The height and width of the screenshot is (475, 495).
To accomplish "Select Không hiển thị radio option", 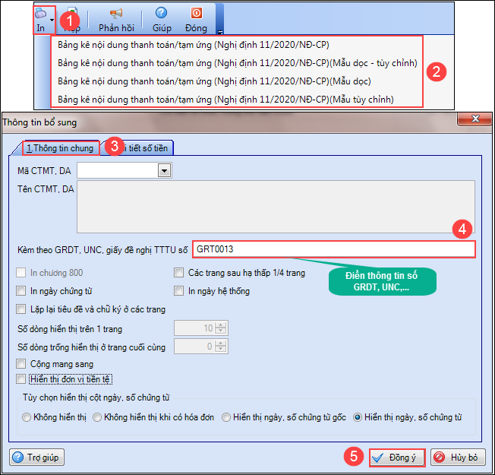I will click(27, 417).
